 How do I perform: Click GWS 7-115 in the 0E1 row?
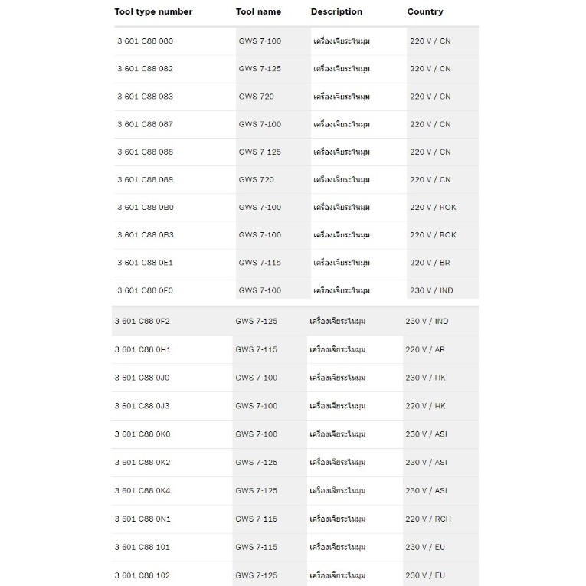[260, 263]
